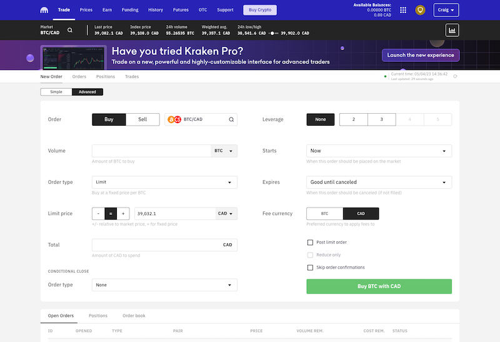Screen dimensions: 500x342
Task: Open the apps grid menu icon
Action: (x=402, y=10)
